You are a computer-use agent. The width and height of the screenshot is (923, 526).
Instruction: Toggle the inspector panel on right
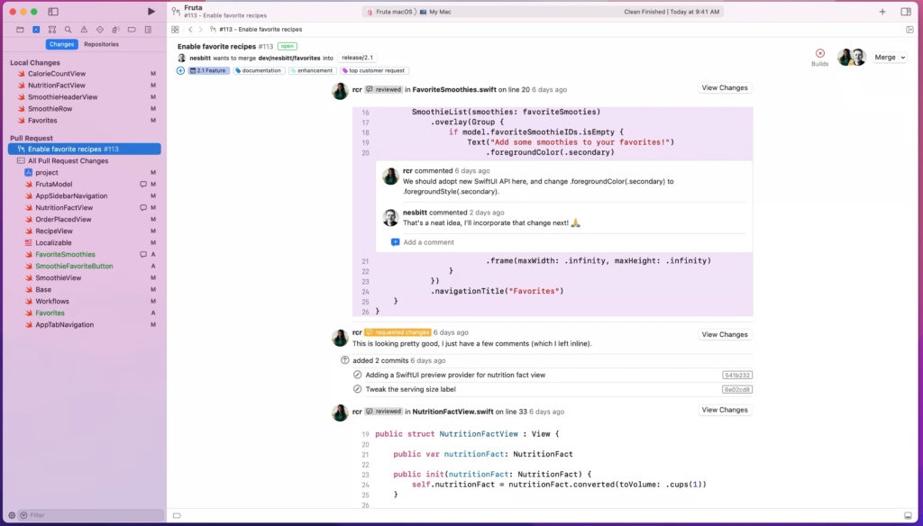[x=906, y=12]
